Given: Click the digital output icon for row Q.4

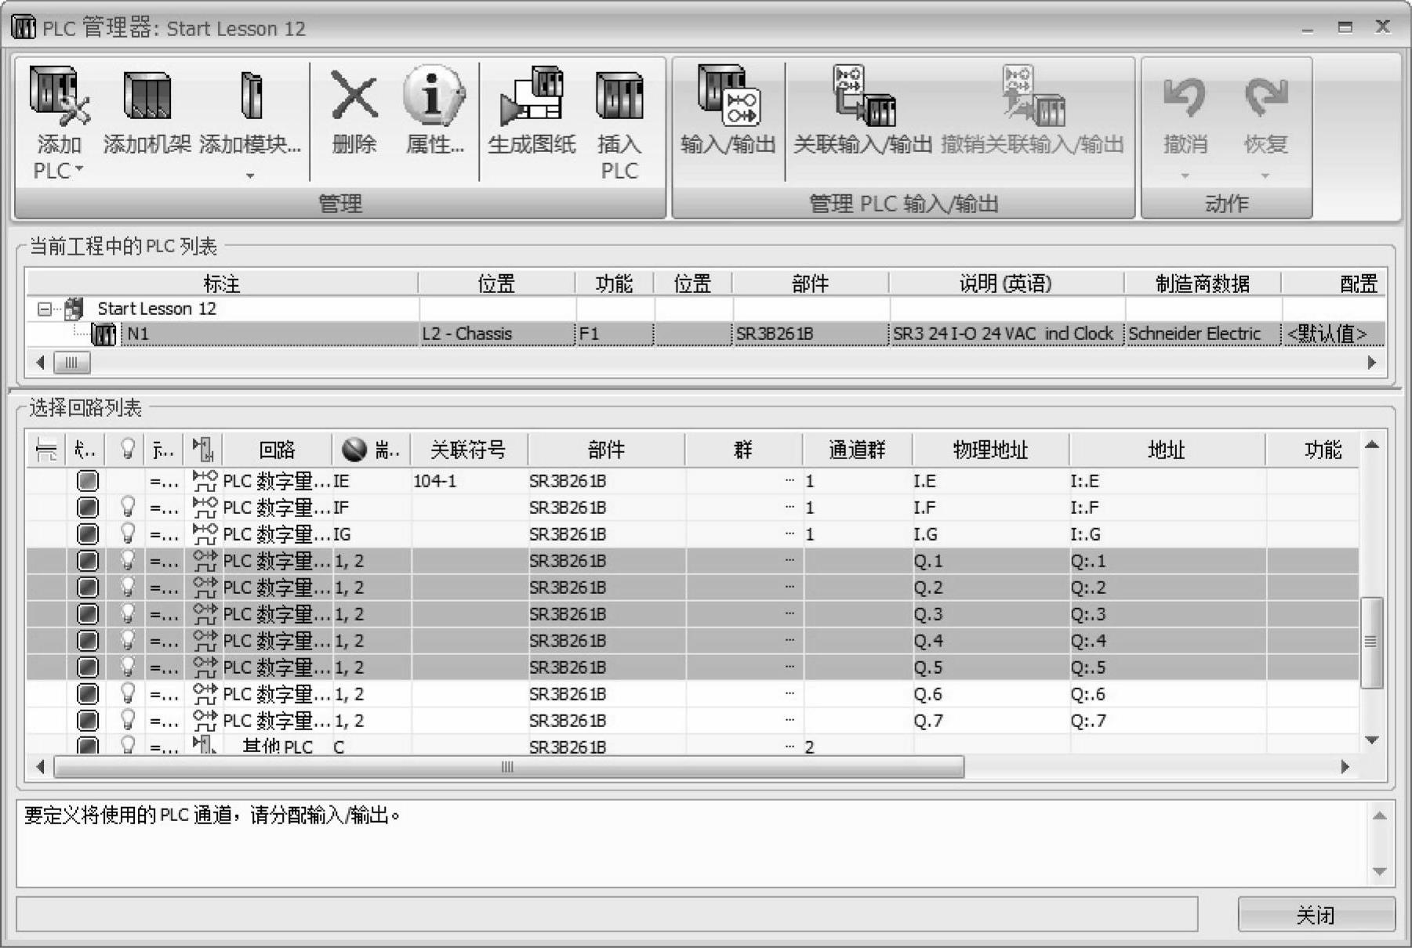Looking at the screenshot, I should (205, 641).
